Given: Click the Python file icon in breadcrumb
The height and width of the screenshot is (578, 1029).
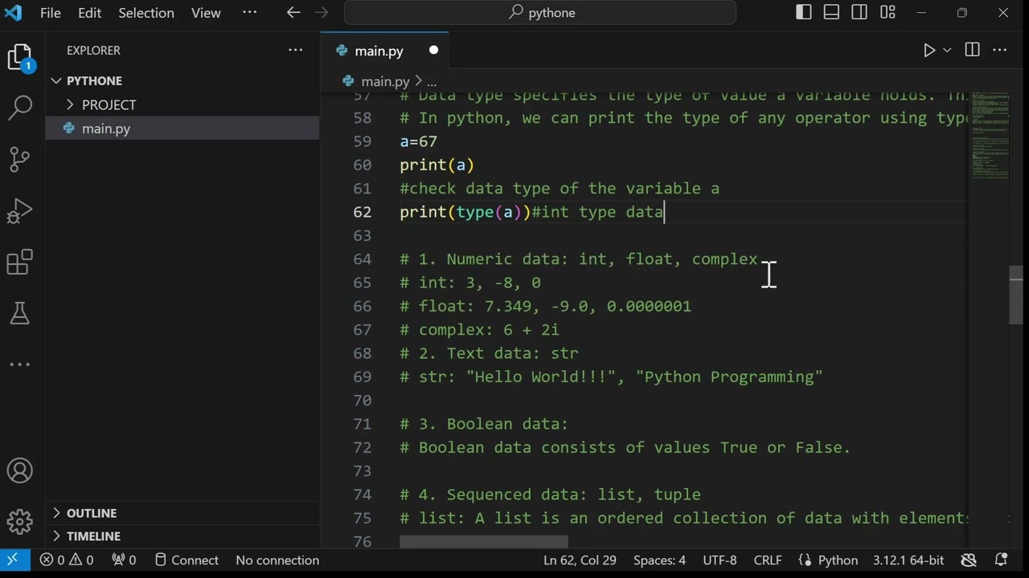Looking at the screenshot, I should (x=348, y=81).
